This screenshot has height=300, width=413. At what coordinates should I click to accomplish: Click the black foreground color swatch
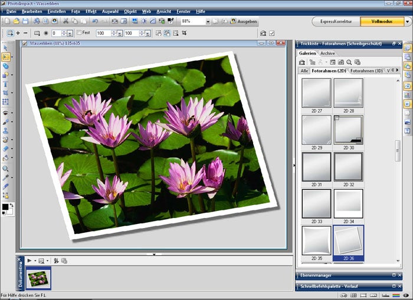5,207
